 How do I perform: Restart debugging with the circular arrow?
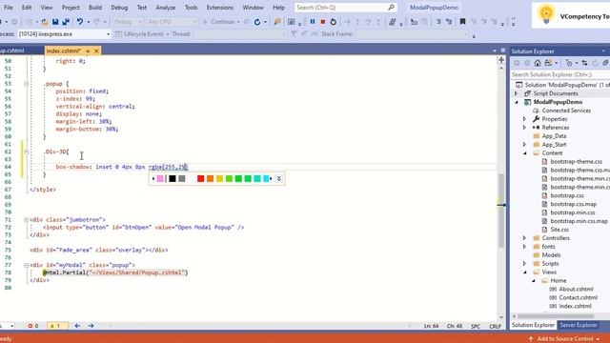pyautogui.click(x=334, y=22)
